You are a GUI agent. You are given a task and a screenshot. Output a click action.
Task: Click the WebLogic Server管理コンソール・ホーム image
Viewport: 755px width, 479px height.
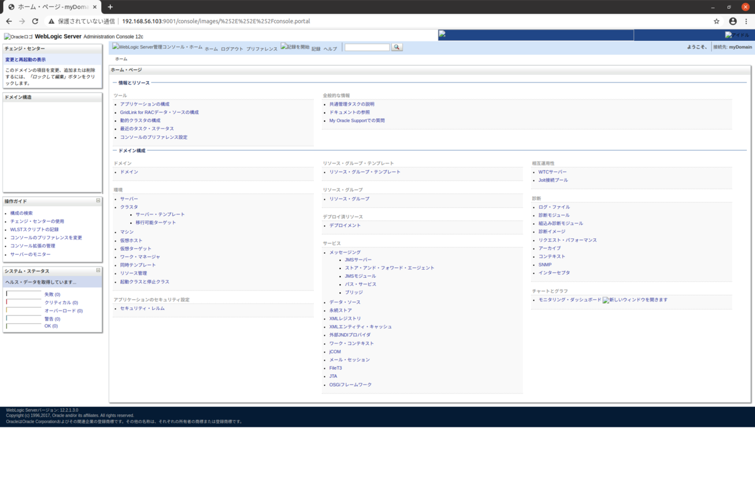coord(157,47)
